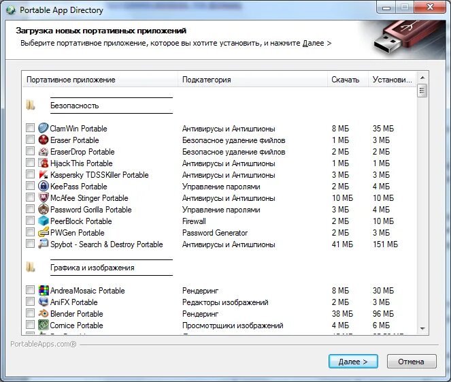Select Kaspersky TDSSKiller Portable checkbox
The width and height of the screenshot is (451, 382).
coord(30,174)
